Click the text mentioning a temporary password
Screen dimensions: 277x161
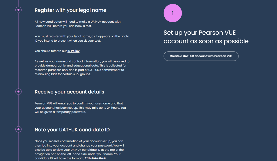click(x=60, y=112)
